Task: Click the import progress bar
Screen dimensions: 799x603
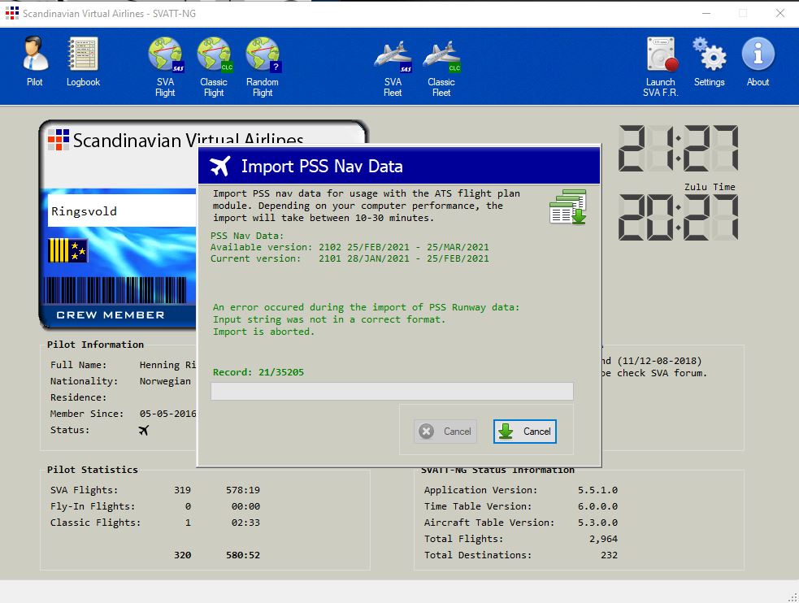Action: coord(392,391)
